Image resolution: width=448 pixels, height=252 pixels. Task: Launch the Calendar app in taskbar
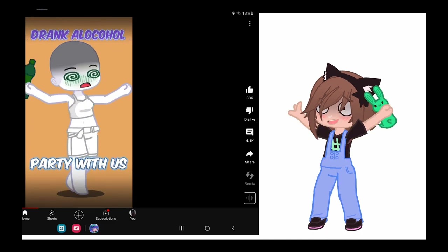click(62, 229)
